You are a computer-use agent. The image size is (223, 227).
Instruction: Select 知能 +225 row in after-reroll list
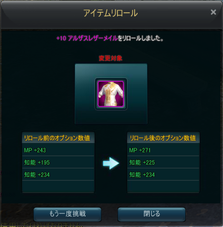coord(163,162)
